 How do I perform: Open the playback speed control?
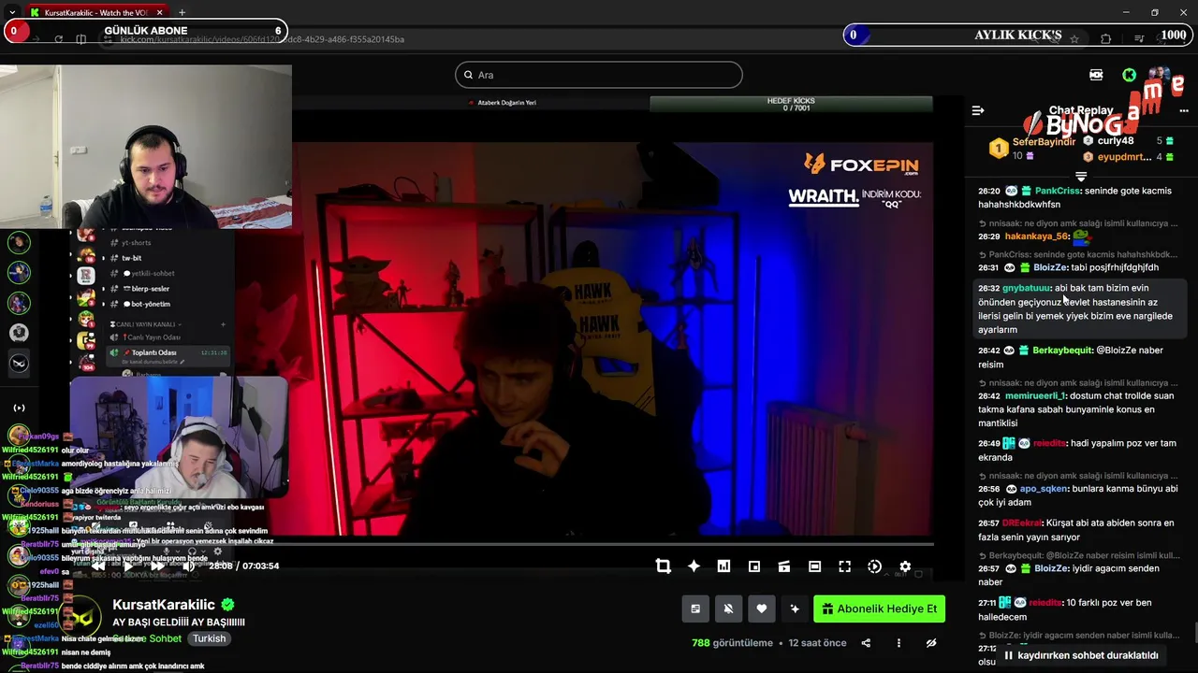(875, 566)
